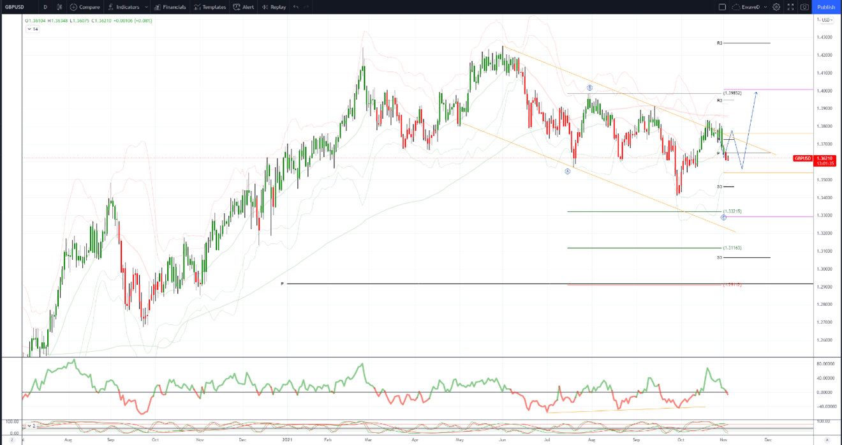This screenshot has width=842, height=445.
Task: Open indicator Templates
Action: click(210, 7)
